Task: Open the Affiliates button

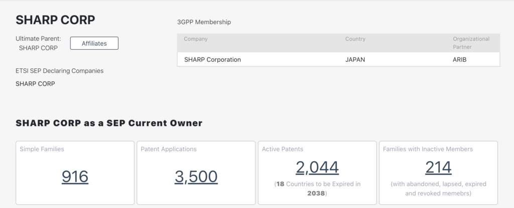Action: pos(94,43)
